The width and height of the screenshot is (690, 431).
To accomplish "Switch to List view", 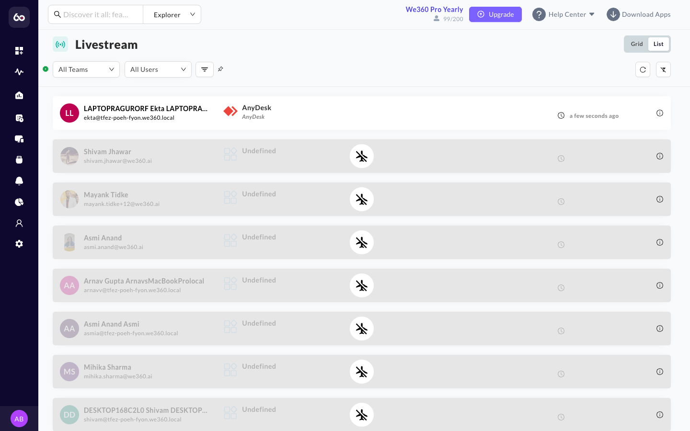I will click(658, 44).
